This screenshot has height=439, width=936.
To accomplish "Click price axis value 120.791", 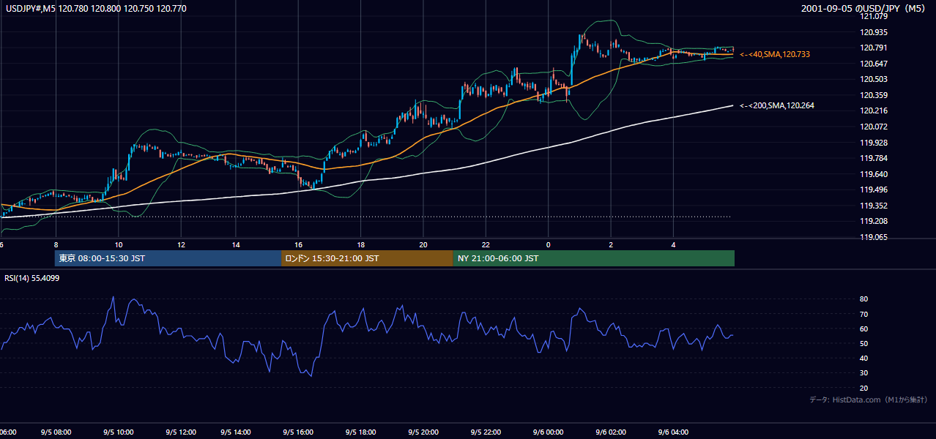I will point(874,48).
